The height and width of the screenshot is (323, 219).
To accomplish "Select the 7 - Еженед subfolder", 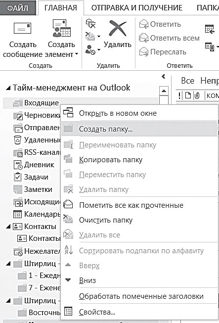I will pos(39,288).
